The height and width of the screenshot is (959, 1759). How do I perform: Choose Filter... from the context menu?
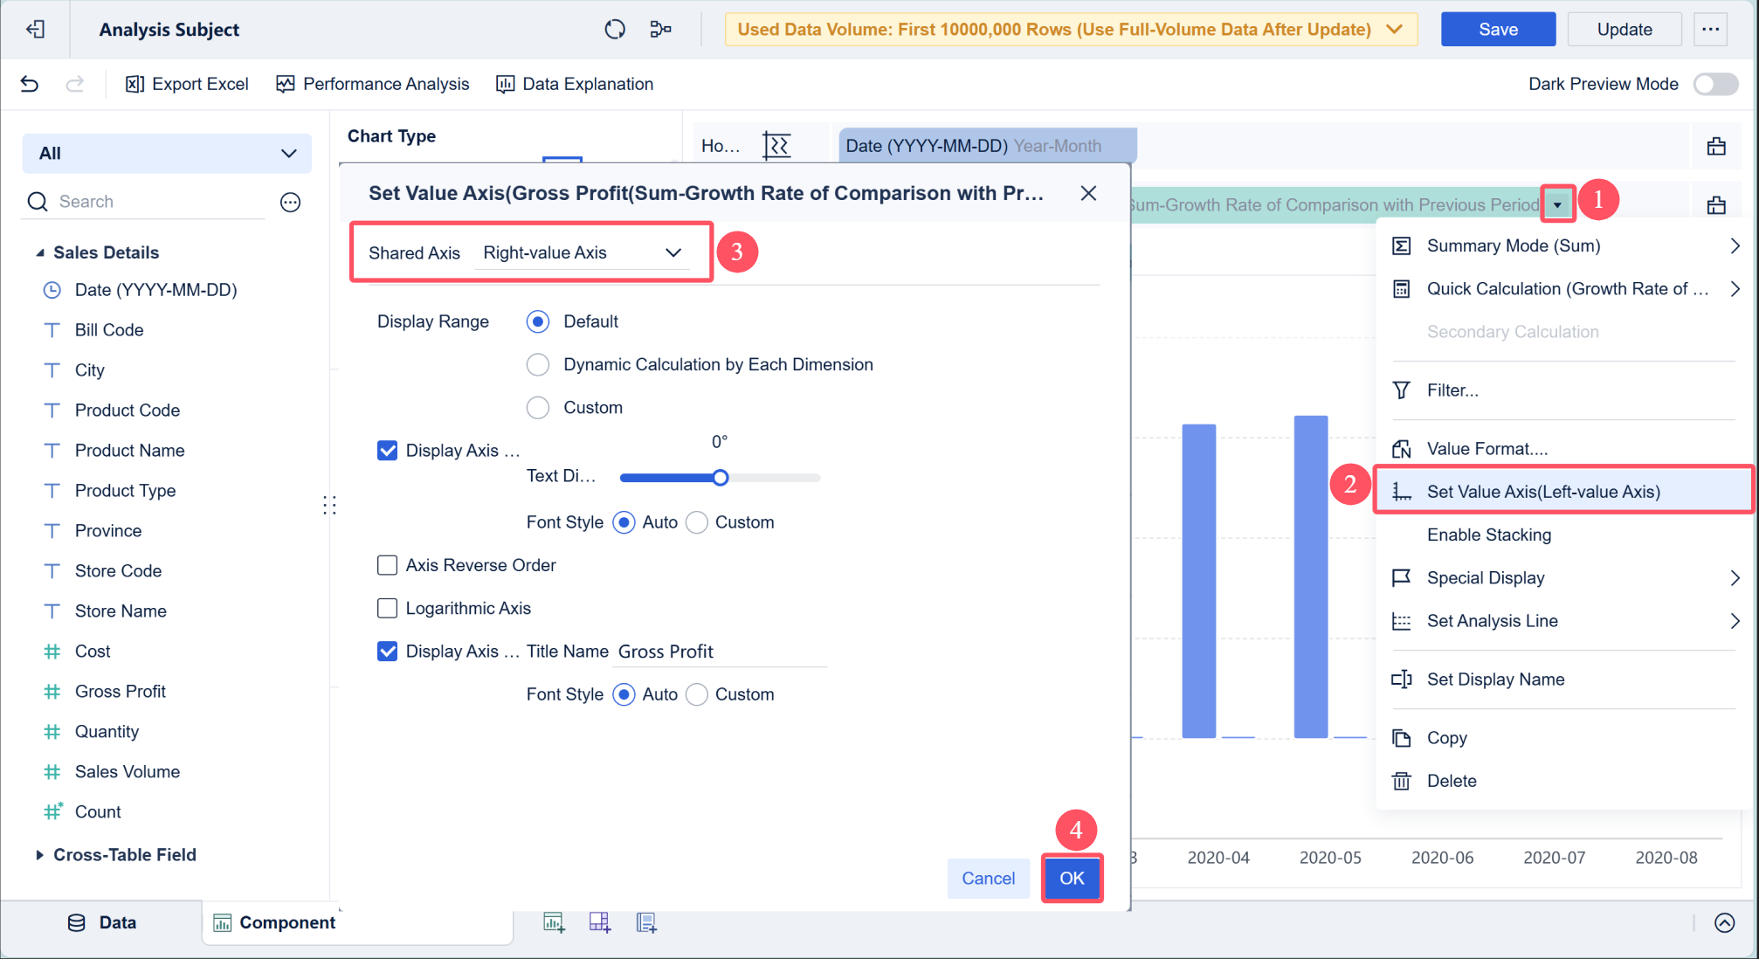(1563, 390)
